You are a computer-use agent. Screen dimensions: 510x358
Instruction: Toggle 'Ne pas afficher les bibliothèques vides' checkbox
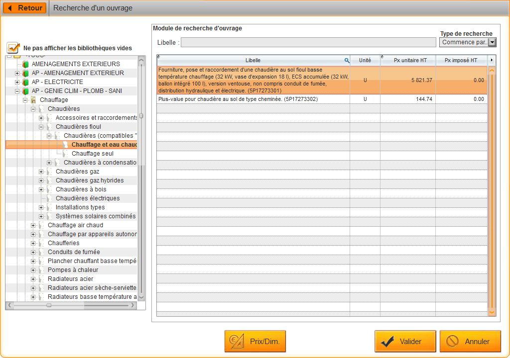point(12,48)
